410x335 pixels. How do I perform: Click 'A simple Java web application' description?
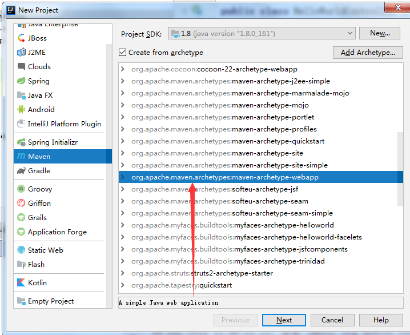pyautogui.click(x=168, y=303)
